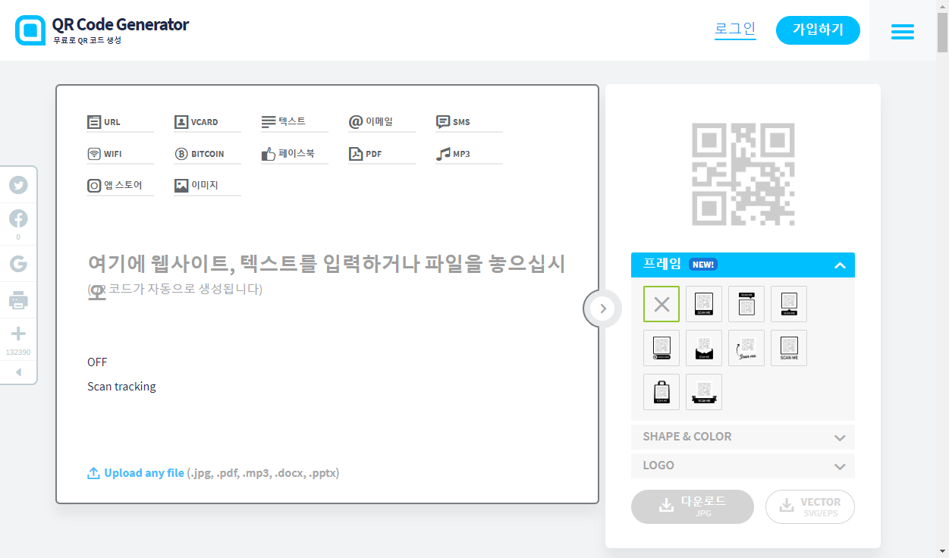Expand the LOGO section

(x=743, y=466)
